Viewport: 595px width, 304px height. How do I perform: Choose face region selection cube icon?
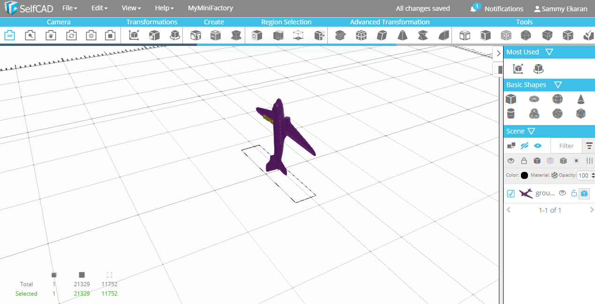[x=257, y=35]
